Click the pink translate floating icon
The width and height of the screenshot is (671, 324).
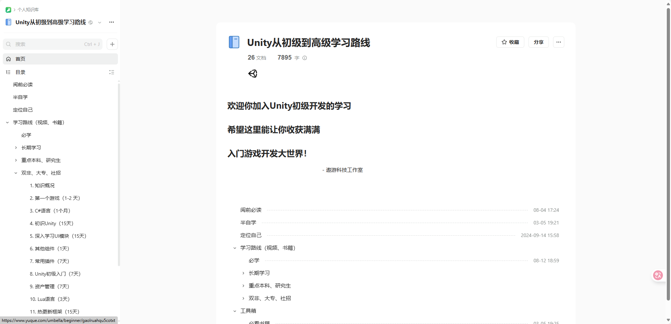[658, 275]
